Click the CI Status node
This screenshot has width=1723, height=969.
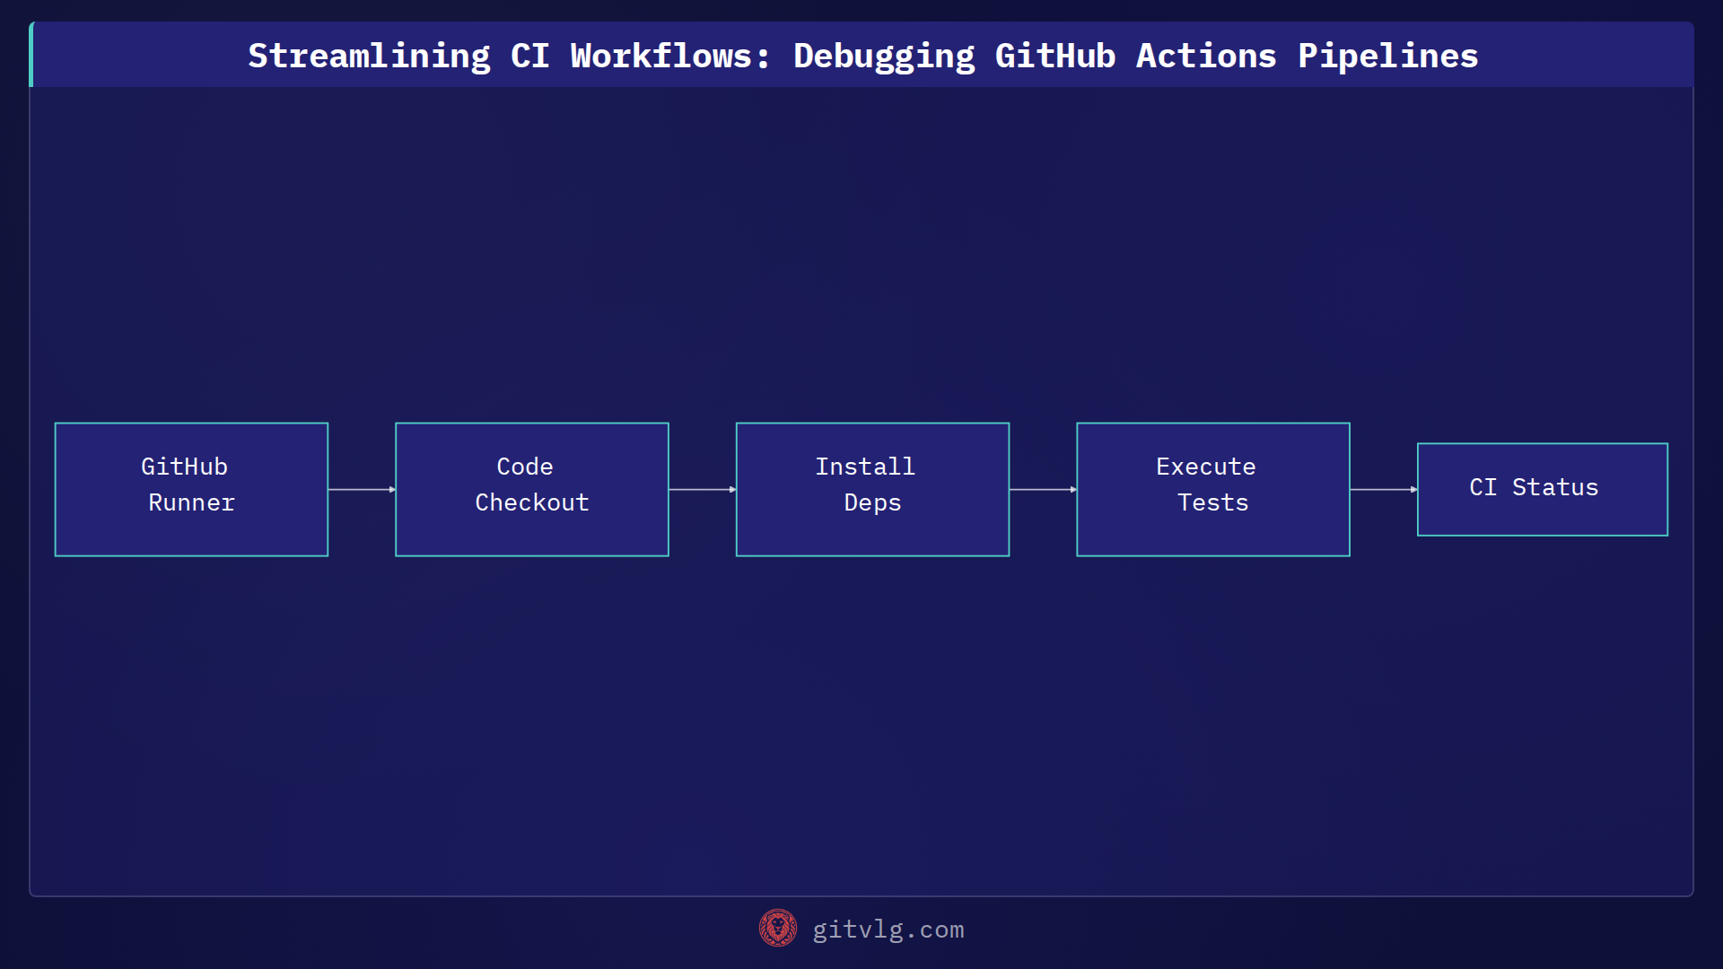point(1543,490)
